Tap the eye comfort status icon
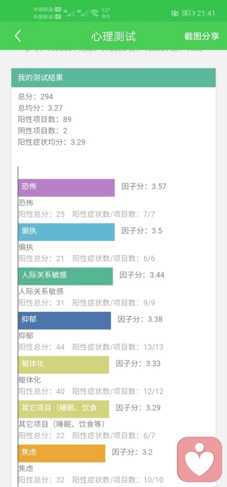The width and height of the screenshot is (227, 487). click(x=175, y=13)
